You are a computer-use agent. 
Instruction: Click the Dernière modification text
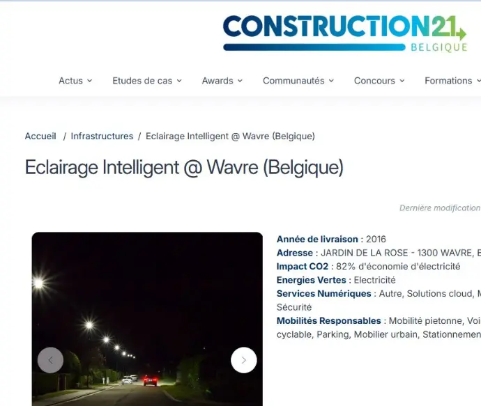point(440,208)
